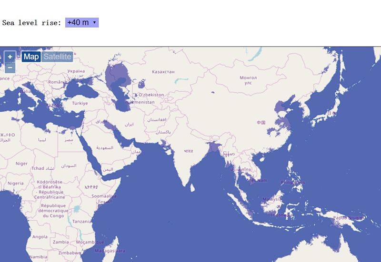Click the Papua Niugini label

tap(349, 217)
